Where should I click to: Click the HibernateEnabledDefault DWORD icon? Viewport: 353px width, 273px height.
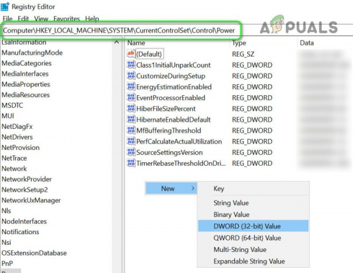click(131, 119)
